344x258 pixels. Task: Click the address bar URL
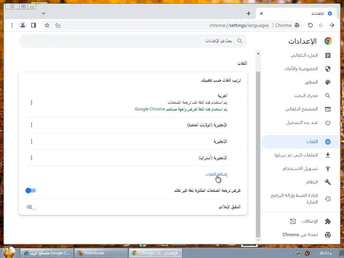239,25
